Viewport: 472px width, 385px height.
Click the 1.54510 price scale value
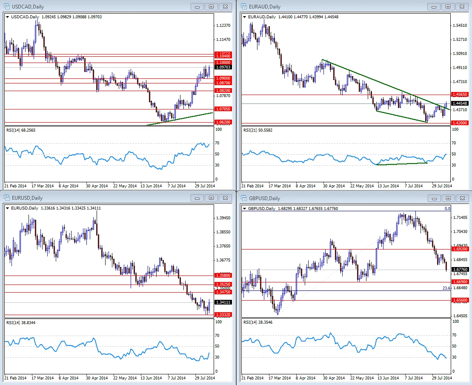(460, 25)
